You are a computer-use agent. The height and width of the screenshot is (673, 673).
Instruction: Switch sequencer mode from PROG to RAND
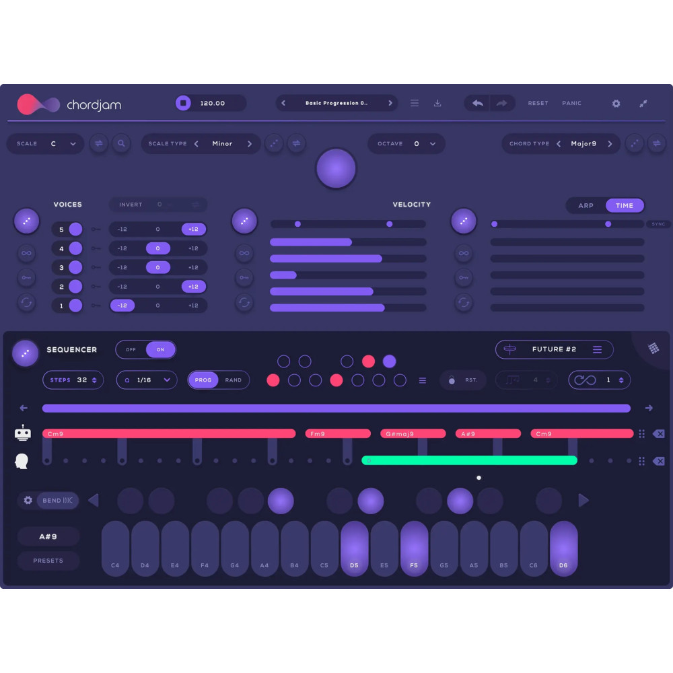(234, 380)
